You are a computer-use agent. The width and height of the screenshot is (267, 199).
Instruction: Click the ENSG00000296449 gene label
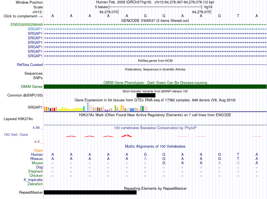(27, 24)
